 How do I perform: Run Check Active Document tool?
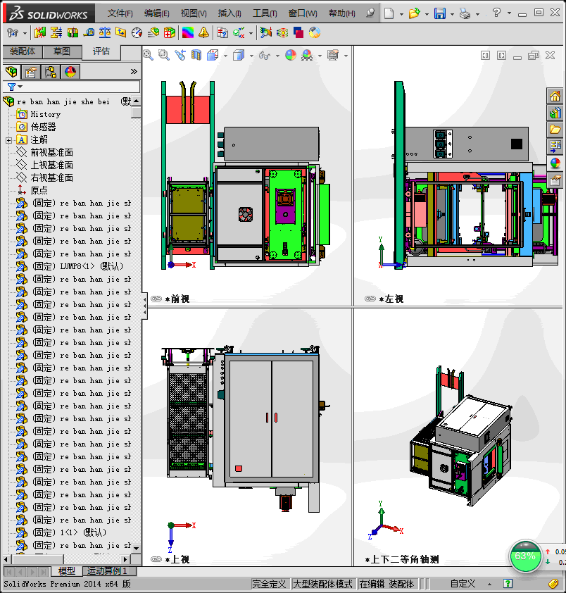click(239, 33)
